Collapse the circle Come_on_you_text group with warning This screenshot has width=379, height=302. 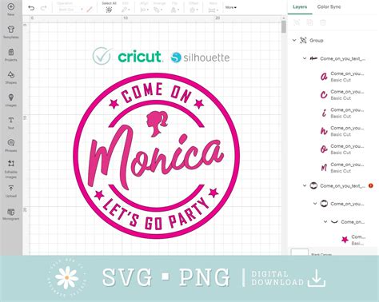coord(305,185)
